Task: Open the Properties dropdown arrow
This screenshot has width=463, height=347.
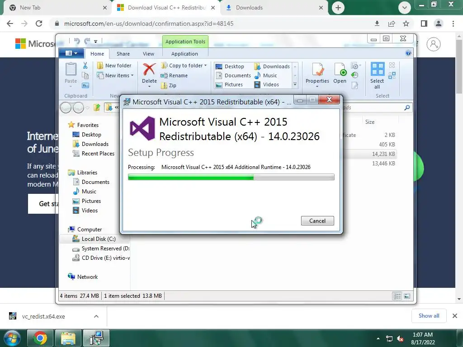Action: (x=317, y=86)
